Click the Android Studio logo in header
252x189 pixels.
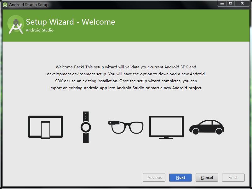15,25
